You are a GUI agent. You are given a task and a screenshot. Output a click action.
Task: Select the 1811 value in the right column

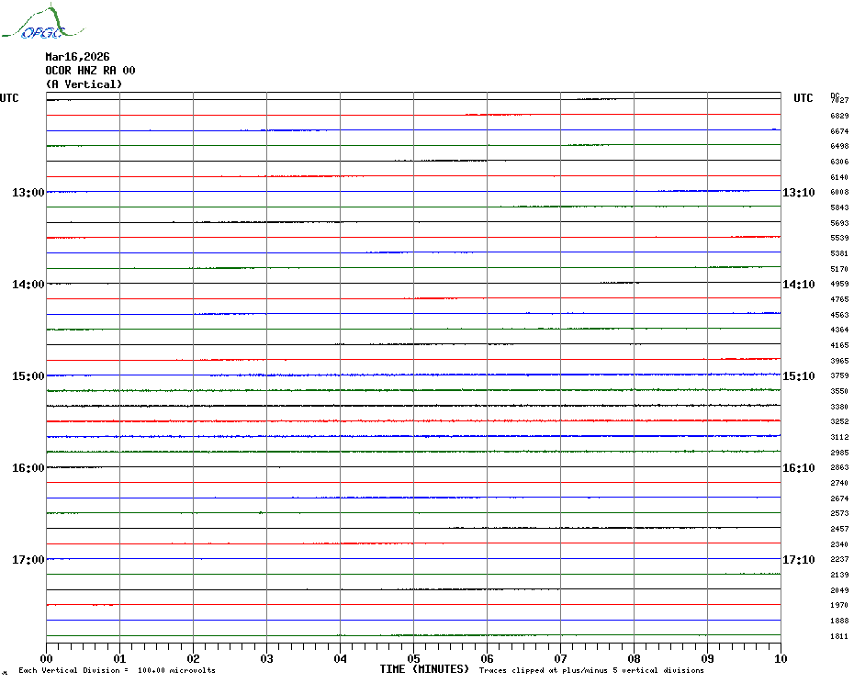pyautogui.click(x=839, y=636)
